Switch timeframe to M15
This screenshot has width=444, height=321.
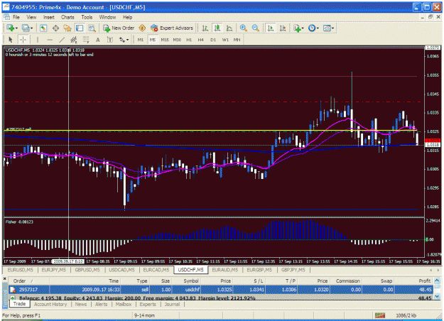tap(165, 40)
